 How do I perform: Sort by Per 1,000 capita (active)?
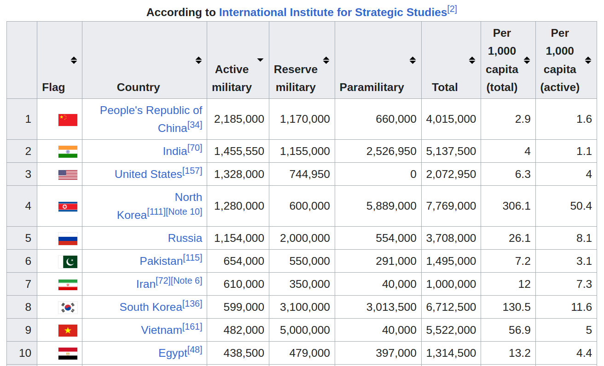(x=588, y=60)
